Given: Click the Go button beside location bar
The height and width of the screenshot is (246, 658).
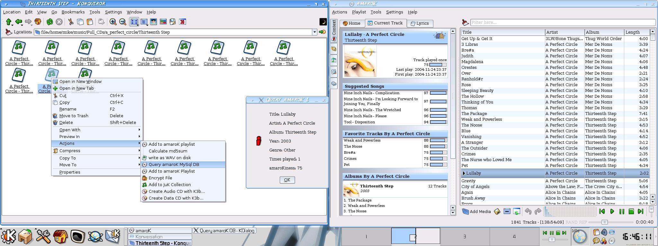Looking at the screenshot, I should (322, 32).
